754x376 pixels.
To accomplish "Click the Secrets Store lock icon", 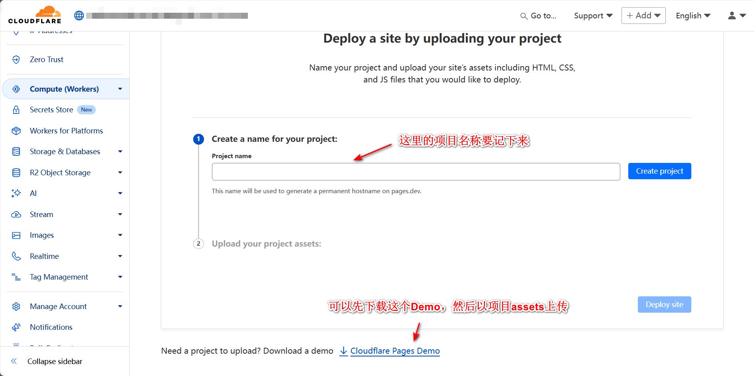I will [16, 110].
